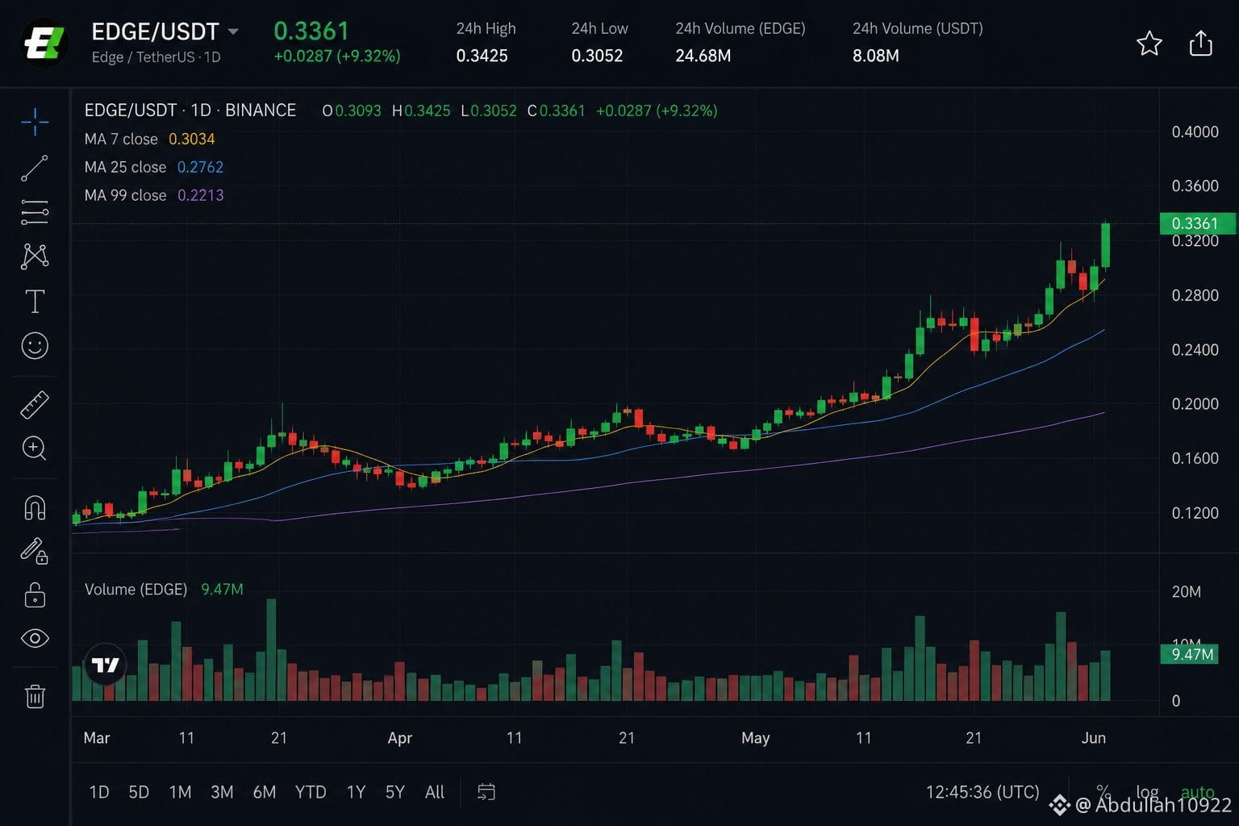Toggle the magnet snap mode
The image size is (1239, 826).
(35, 507)
